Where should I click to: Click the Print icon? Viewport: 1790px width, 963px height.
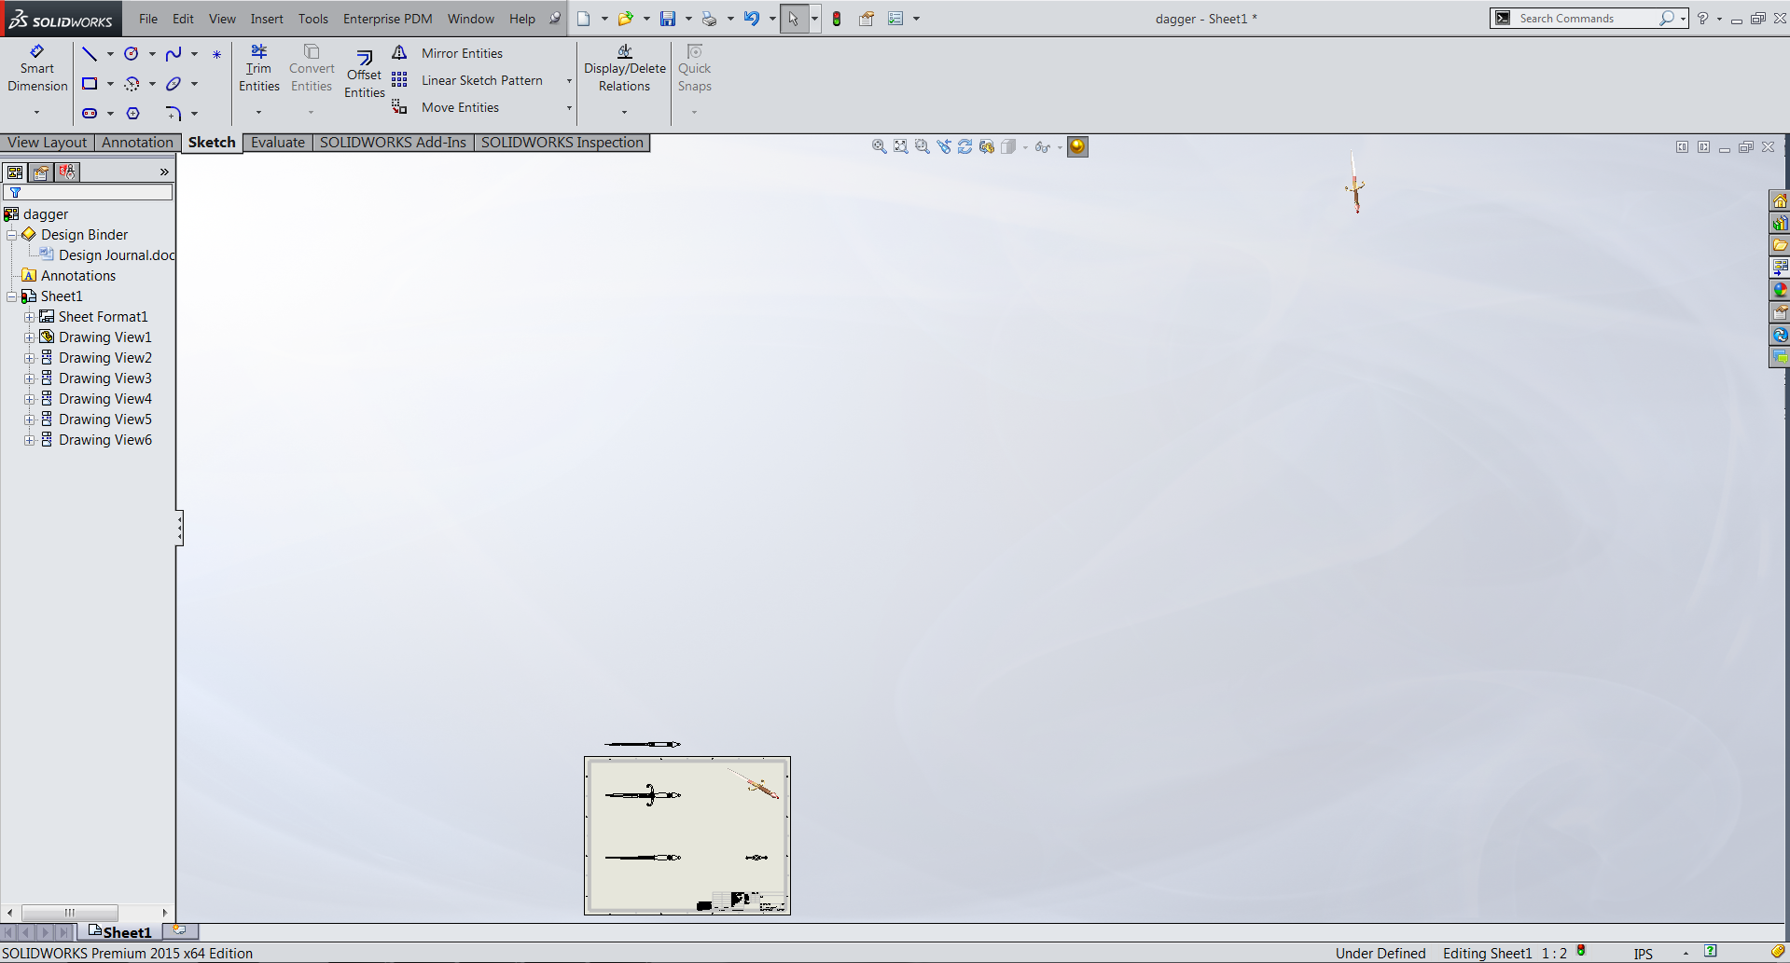click(x=710, y=19)
